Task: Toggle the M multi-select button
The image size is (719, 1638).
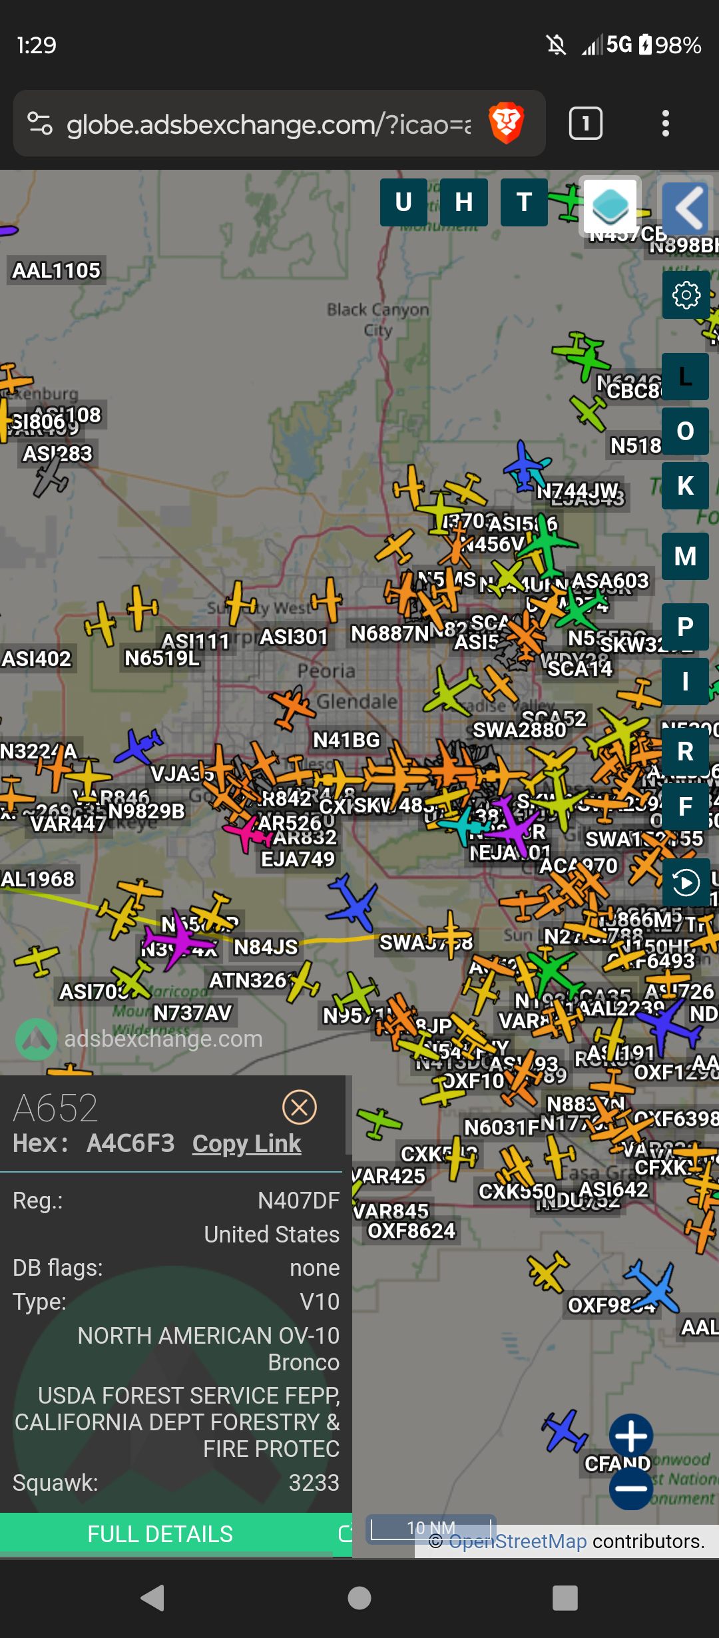Action: click(x=685, y=557)
